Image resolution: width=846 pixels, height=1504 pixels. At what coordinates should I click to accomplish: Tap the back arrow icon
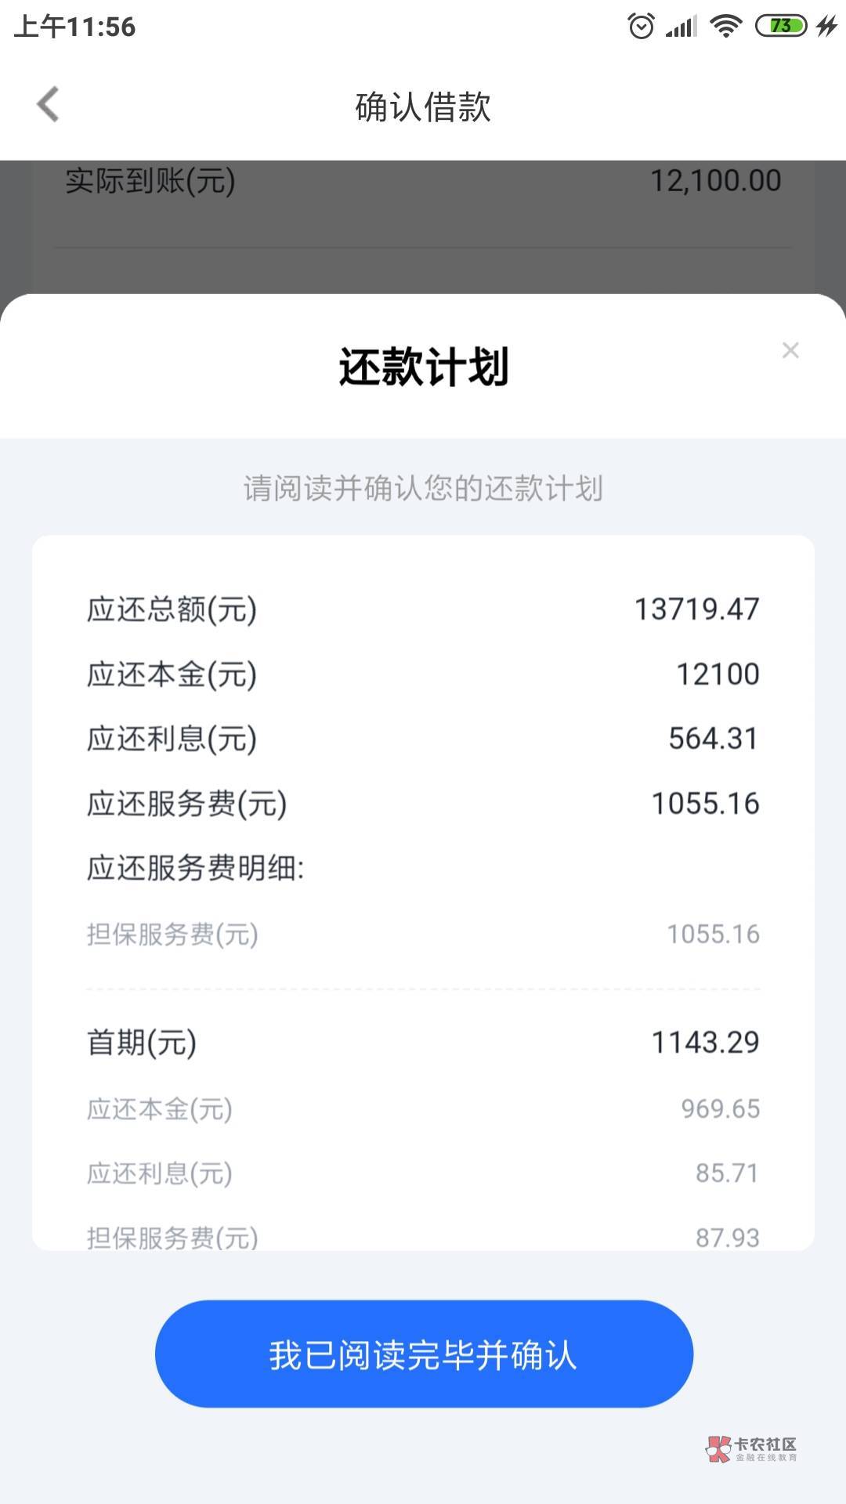coord(49,105)
